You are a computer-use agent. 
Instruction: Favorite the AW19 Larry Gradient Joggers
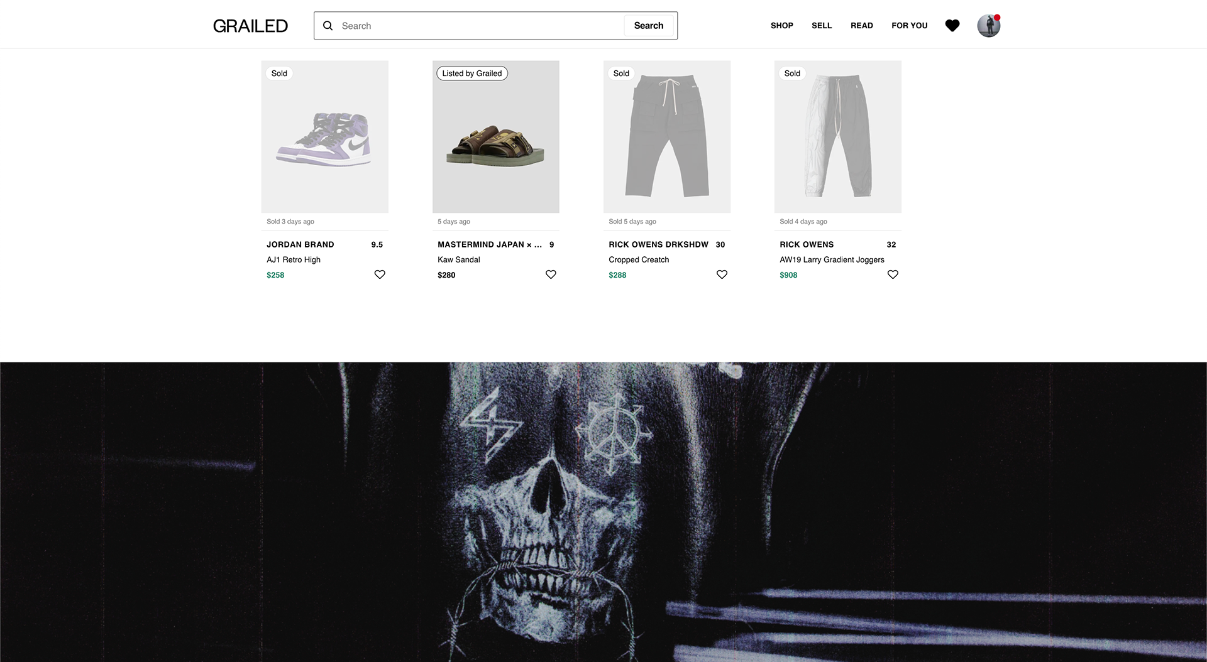click(x=893, y=274)
